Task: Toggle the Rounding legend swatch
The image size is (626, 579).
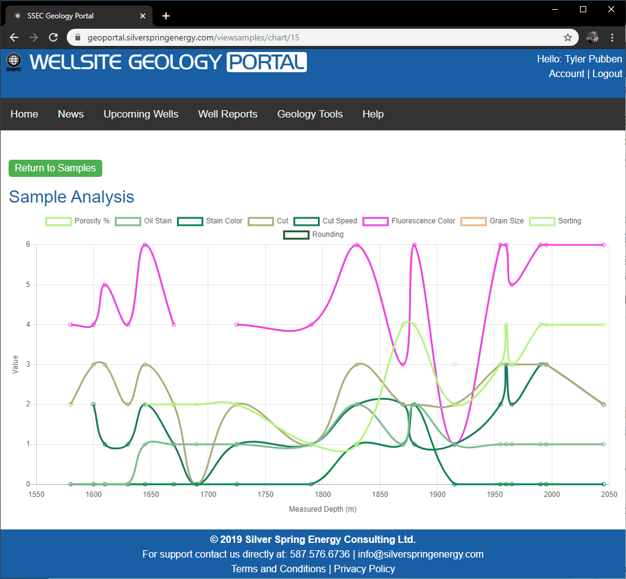Action: [296, 235]
